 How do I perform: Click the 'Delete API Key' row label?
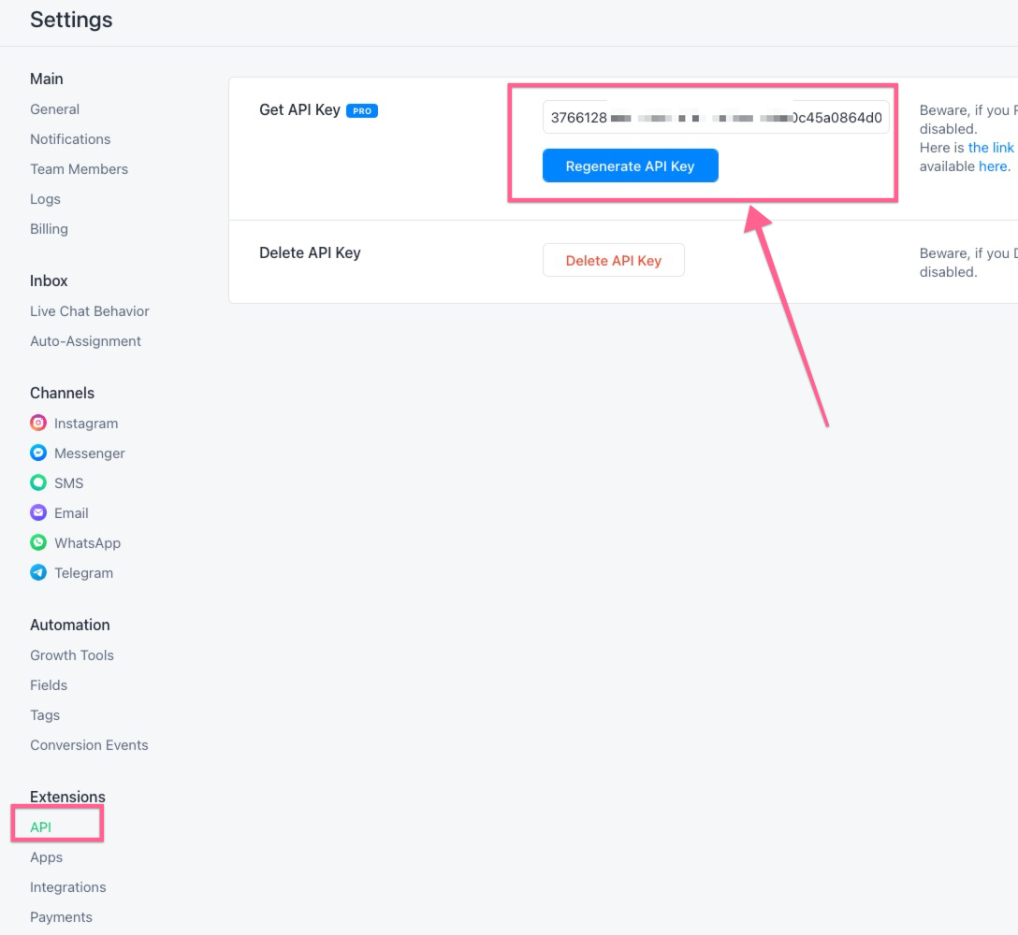coord(310,253)
